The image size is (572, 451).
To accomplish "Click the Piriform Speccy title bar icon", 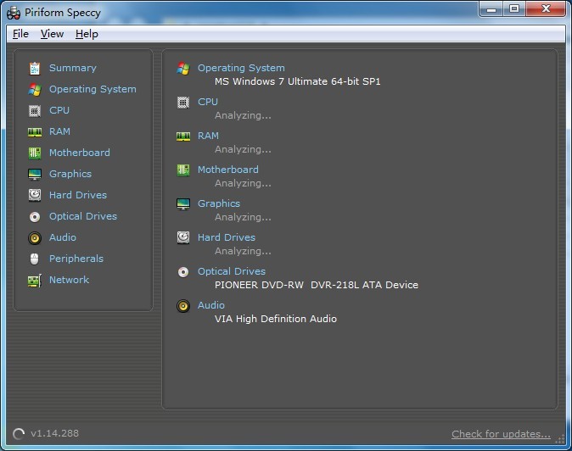I will (x=14, y=12).
